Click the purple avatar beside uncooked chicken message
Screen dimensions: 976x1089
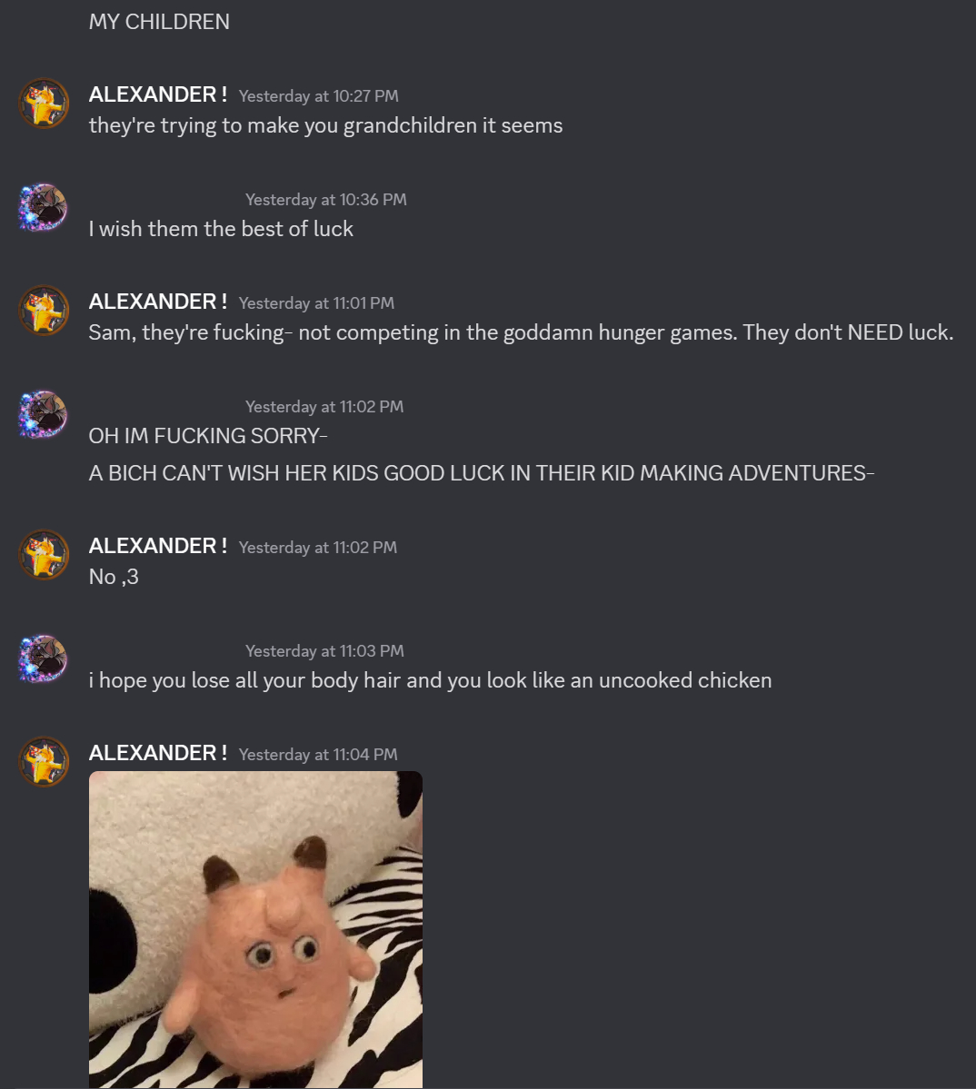(43, 658)
